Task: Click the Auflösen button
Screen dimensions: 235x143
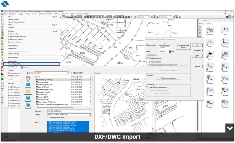Action: (197, 67)
